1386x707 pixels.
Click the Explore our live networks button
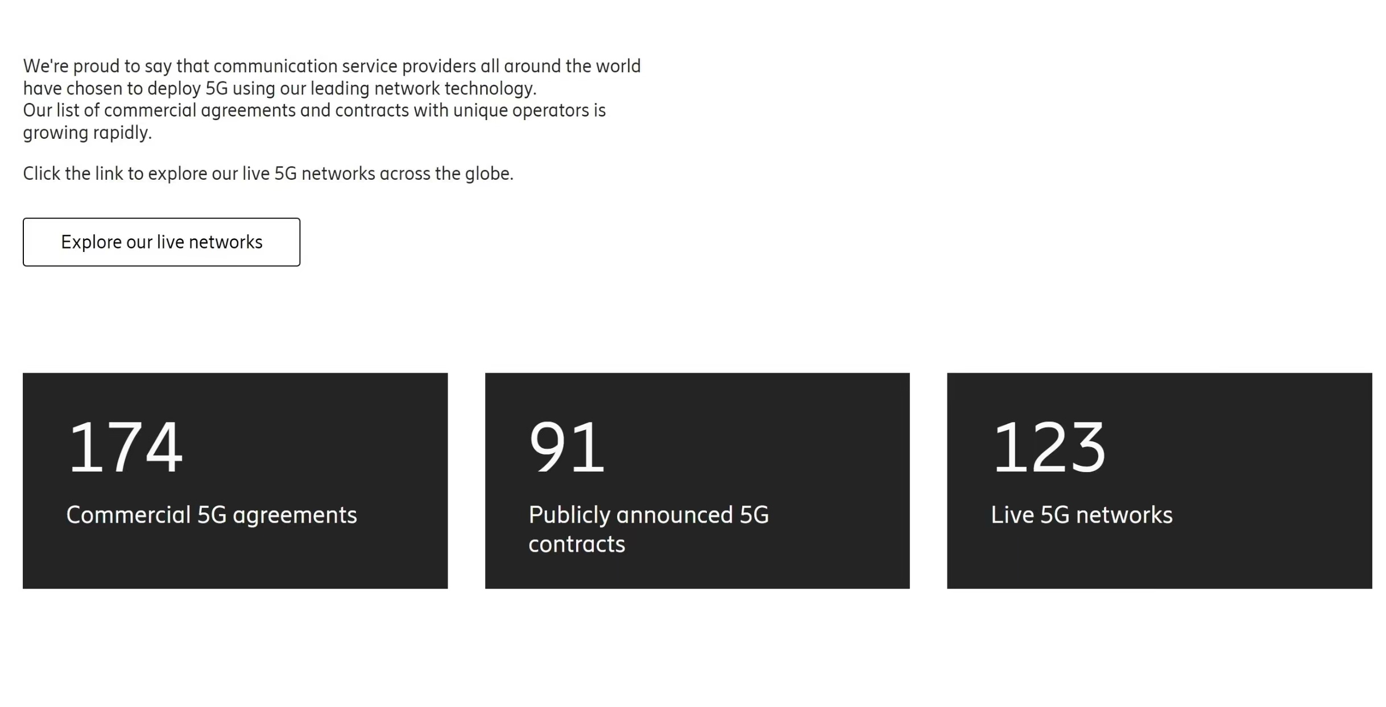162,242
